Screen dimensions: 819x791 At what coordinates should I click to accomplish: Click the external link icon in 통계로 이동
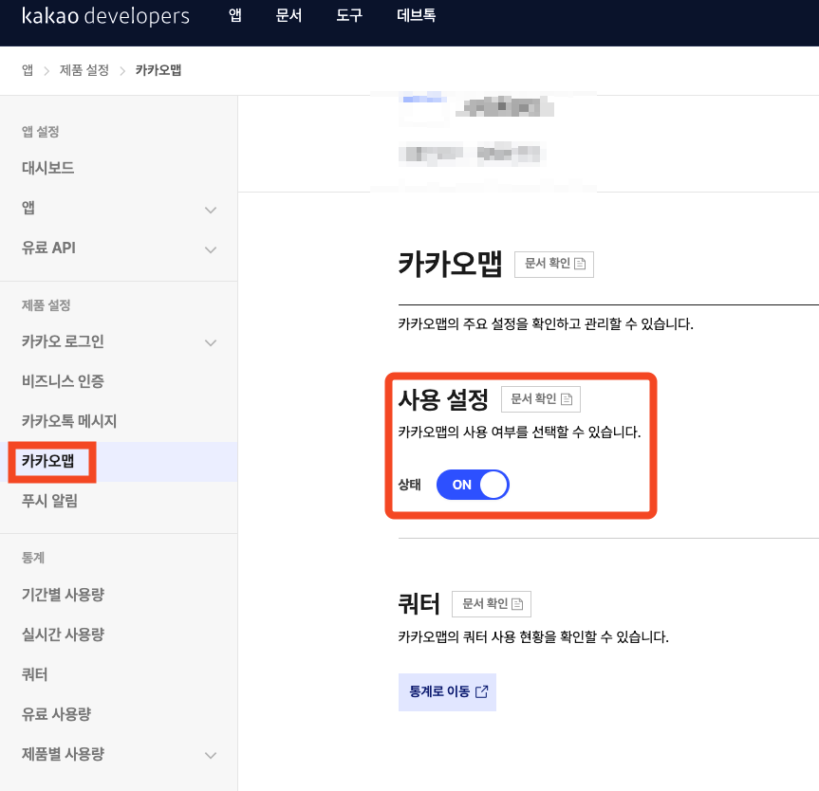pyautogui.click(x=481, y=691)
